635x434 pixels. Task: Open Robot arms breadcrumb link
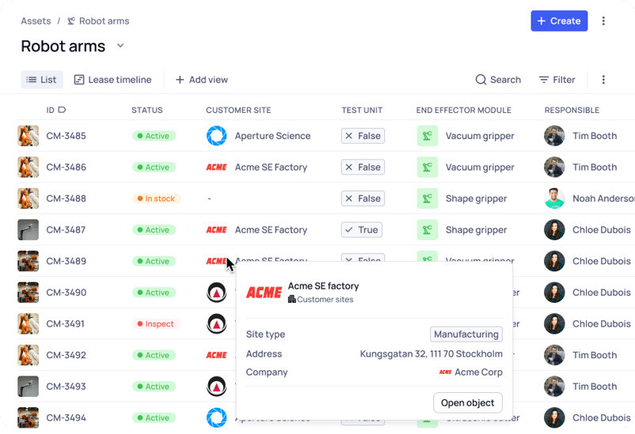98,21
